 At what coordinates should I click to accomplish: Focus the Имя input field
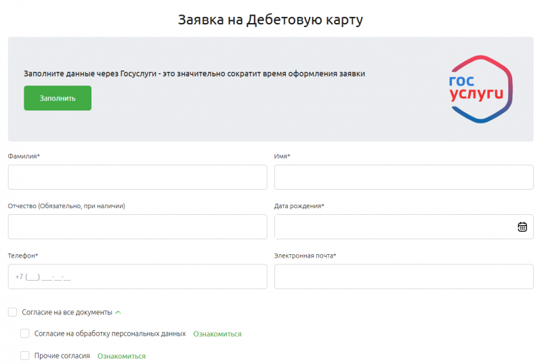point(404,177)
